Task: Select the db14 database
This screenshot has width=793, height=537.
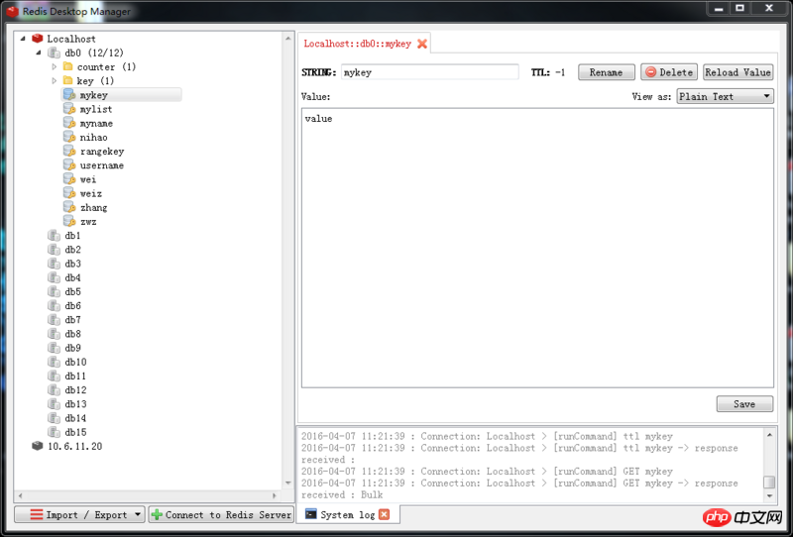Action: pos(75,418)
